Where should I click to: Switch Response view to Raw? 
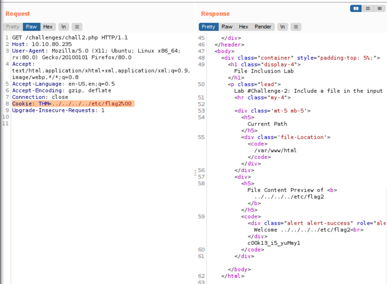click(227, 27)
